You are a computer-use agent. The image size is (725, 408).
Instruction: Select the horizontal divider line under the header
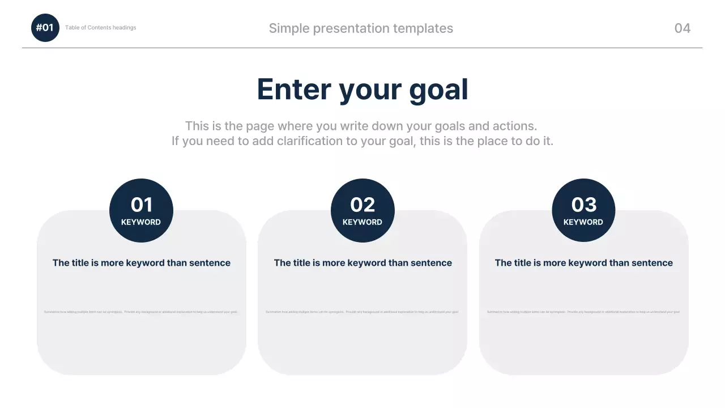click(362, 48)
